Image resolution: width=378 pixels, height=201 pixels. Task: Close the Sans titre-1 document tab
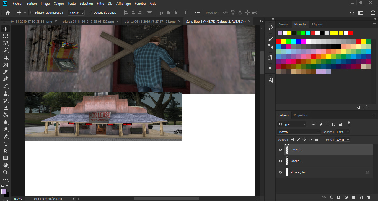pyautogui.click(x=249, y=21)
